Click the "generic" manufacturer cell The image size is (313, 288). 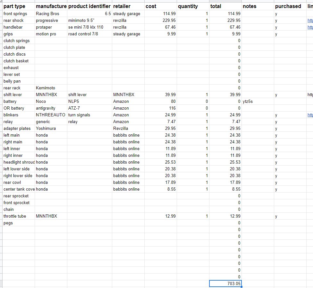click(51, 122)
